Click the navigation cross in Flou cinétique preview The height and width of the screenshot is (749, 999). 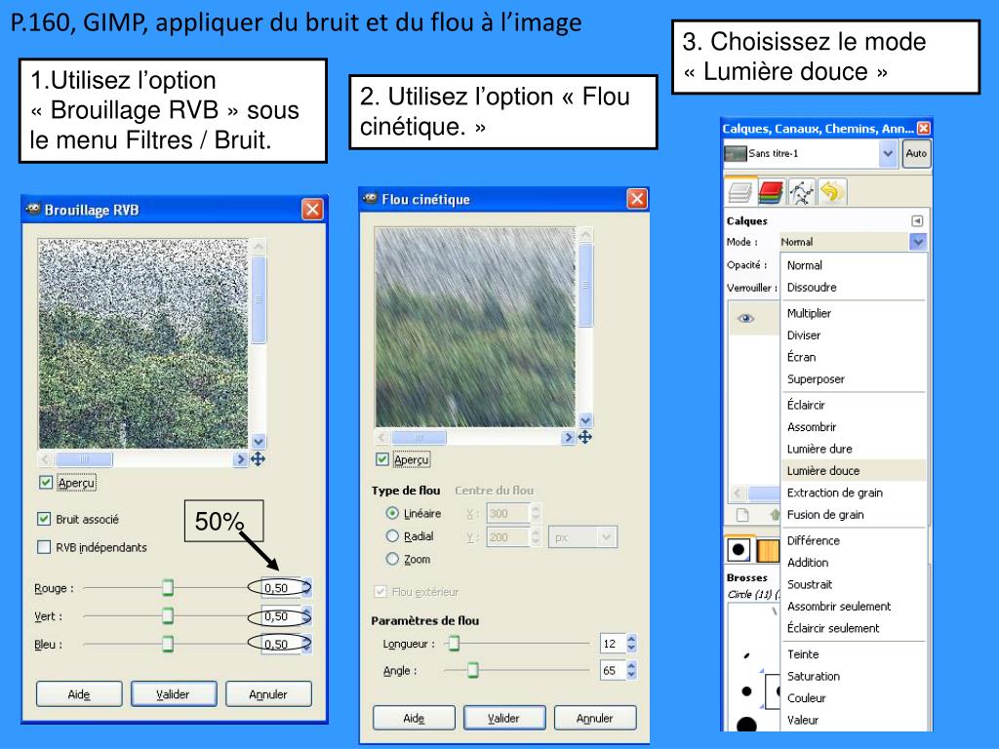pyautogui.click(x=585, y=437)
